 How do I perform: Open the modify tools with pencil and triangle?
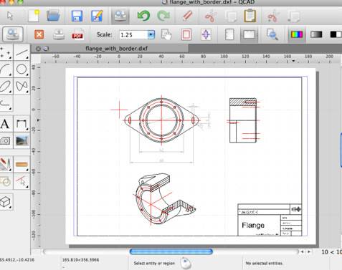tap(5, 164)
